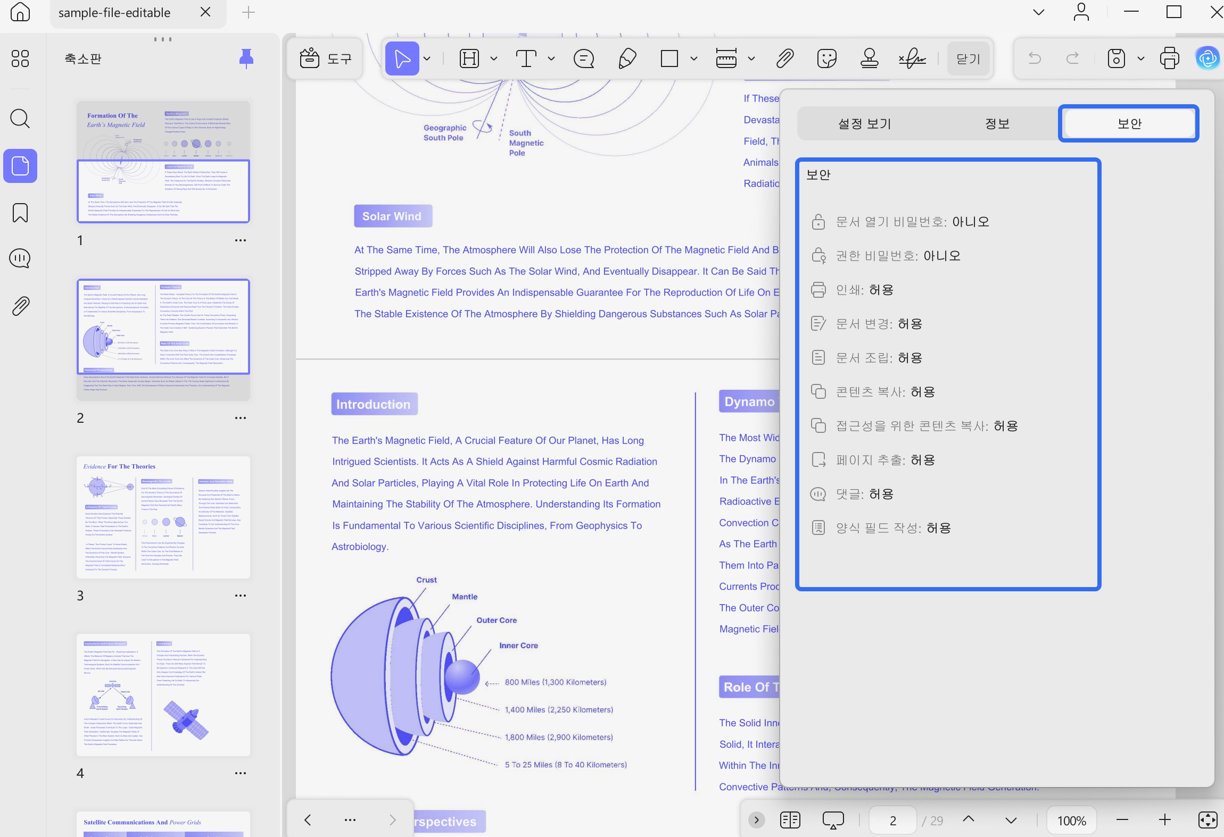Switch to the 정보 tab

coord(997,124)
